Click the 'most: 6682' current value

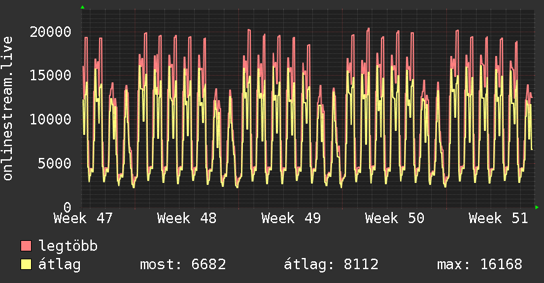[183, 265]
